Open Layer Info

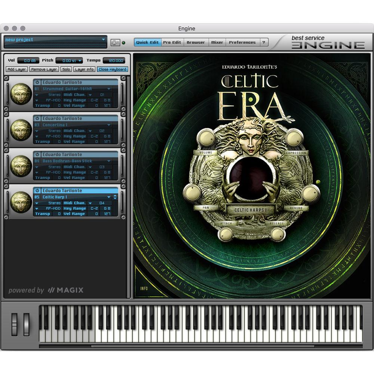(x=84, y=69)
